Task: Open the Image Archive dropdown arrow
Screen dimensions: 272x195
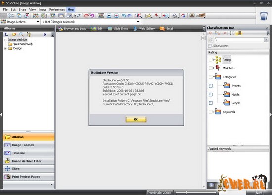Action: (x=38, y=22)
